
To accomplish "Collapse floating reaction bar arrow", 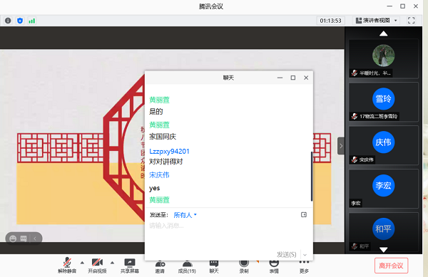I will tap(35, 239).
